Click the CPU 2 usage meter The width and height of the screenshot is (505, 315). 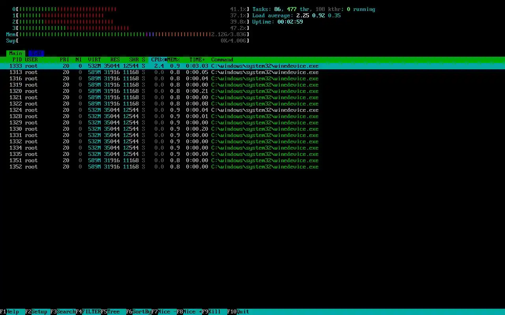[131, 22]
